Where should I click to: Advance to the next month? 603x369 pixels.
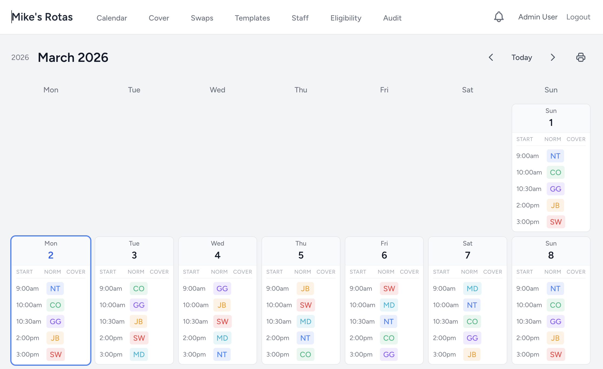(x=552, y=57)
